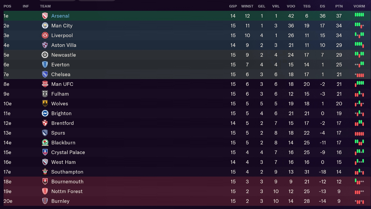Open Everton's form indicator bars

(x=359, y=65)
